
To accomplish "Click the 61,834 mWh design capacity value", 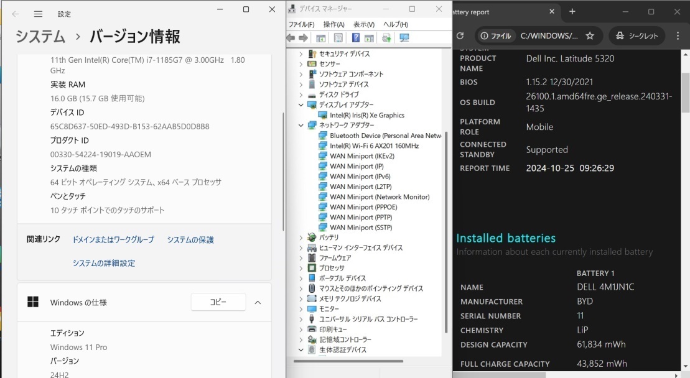I will tap(601, 344).
